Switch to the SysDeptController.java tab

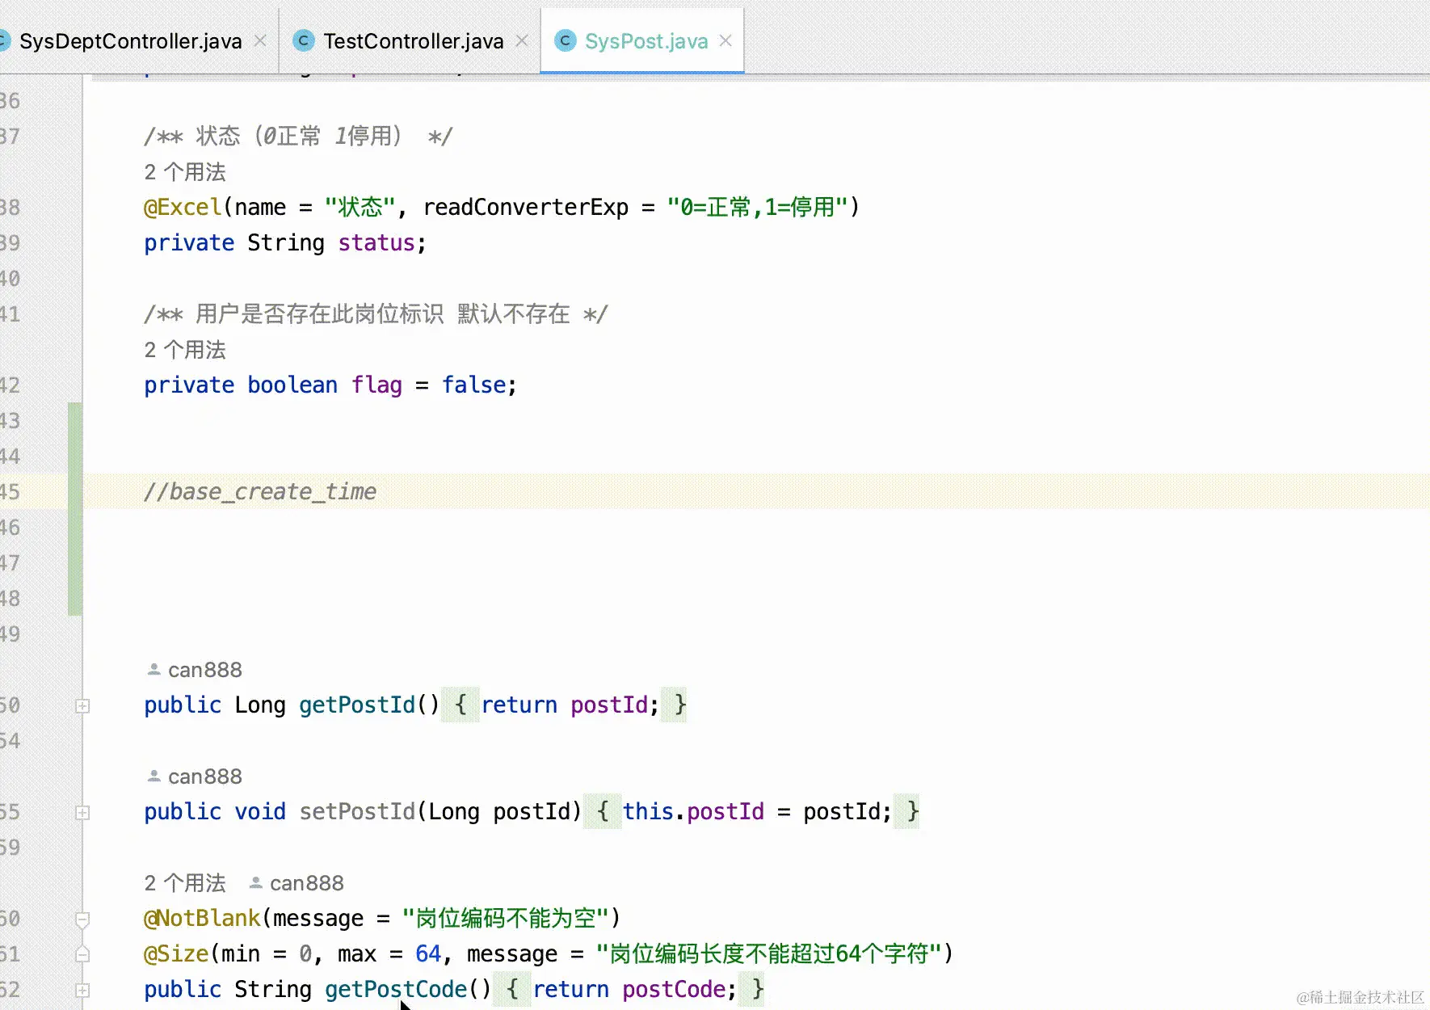click(x=130, y=41)
